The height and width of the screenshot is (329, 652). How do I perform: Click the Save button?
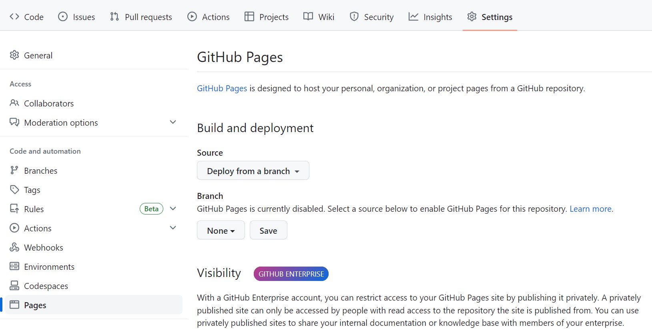point(268,231)
